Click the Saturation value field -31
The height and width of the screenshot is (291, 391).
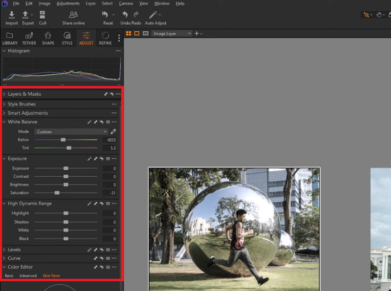tap(109, 193)
